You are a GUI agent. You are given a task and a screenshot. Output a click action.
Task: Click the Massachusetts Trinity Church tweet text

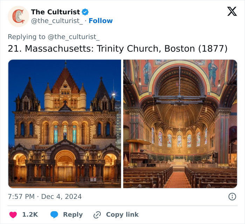click(x=117, y=48)
